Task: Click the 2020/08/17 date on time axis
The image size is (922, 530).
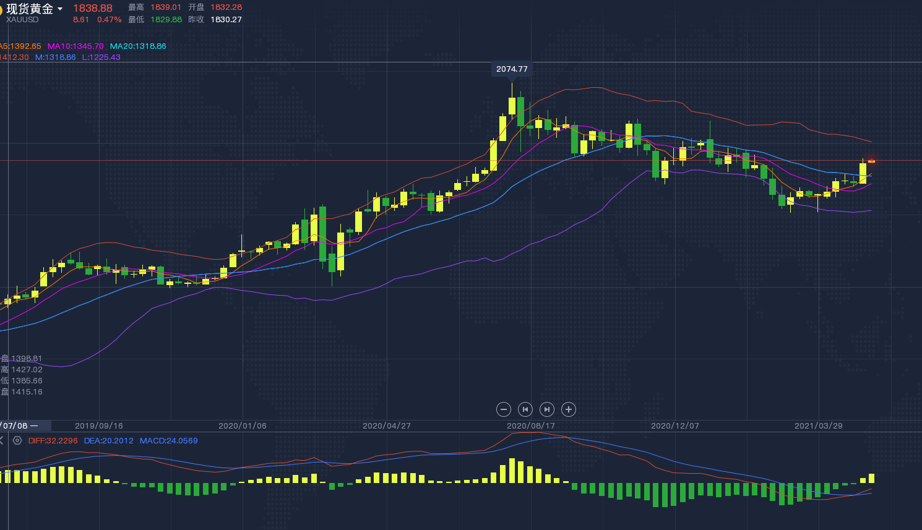Action: pyautogui.click(x=530, y=426)
